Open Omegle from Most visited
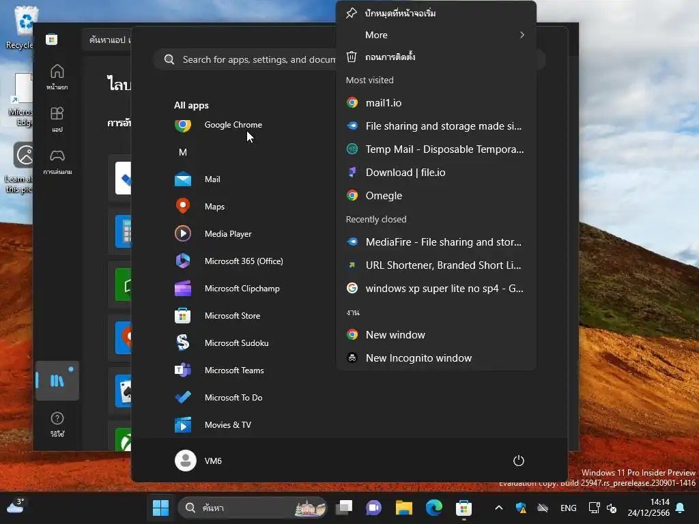699x524 pixels. [436, 196]
